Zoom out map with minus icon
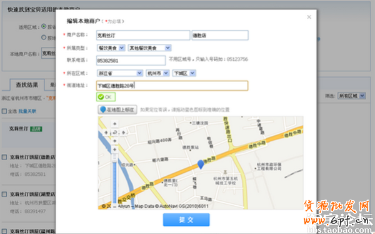 point(115,206)
